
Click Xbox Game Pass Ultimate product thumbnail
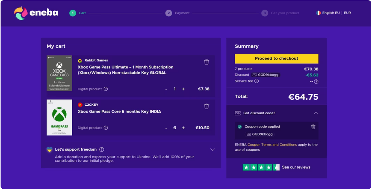point(59,73)
